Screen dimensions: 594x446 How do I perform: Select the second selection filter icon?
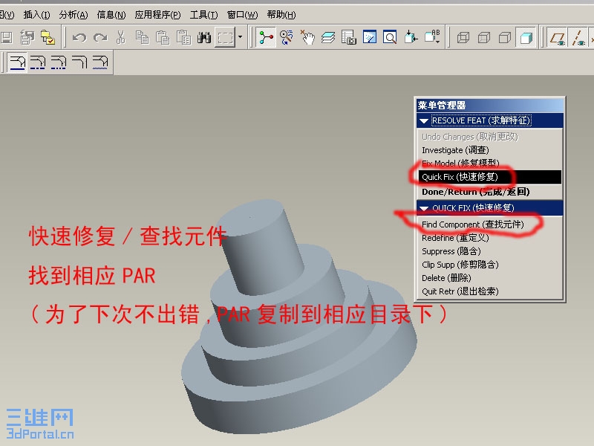click(38, 62)
